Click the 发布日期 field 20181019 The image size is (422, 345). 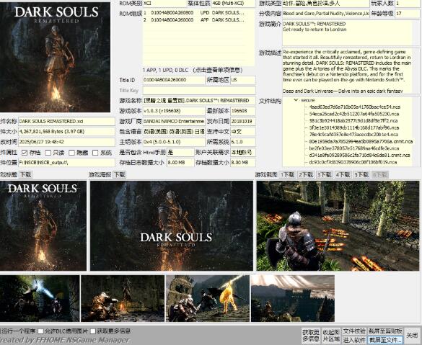tap(243, 121)
